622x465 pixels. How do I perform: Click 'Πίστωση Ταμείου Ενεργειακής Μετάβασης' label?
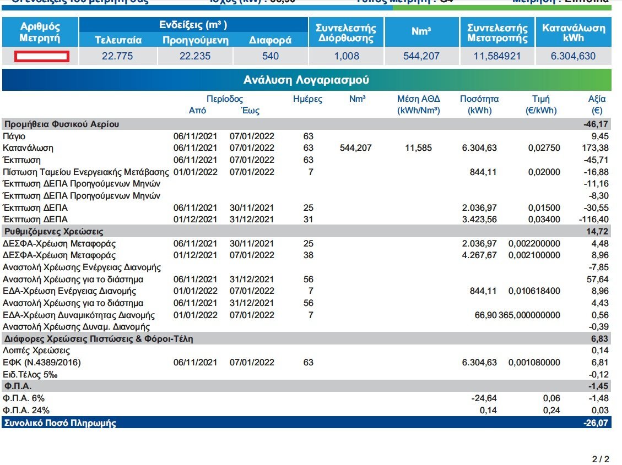coord(86,172)
